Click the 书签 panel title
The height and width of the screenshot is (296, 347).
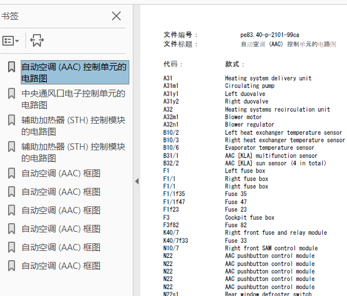(x=10, y=16)
